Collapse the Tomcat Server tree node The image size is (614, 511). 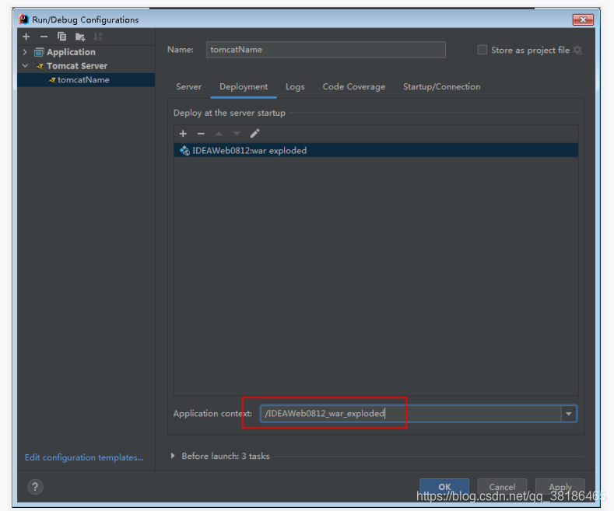coord(25,66)
